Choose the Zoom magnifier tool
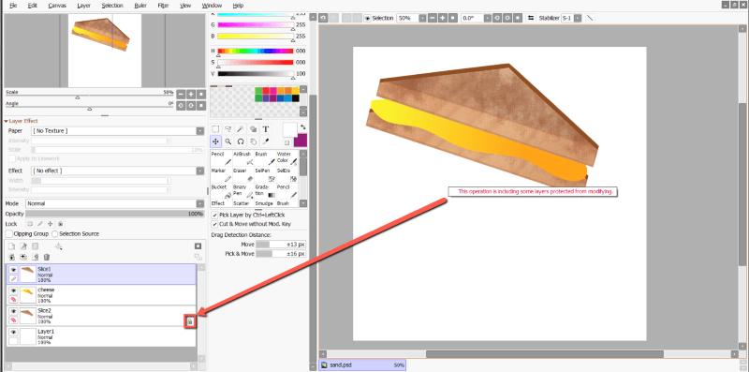The height and width of the screenshot is (372, 749). point(228,141)
